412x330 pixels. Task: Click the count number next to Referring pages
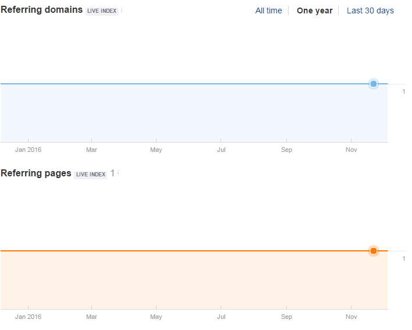112,173
